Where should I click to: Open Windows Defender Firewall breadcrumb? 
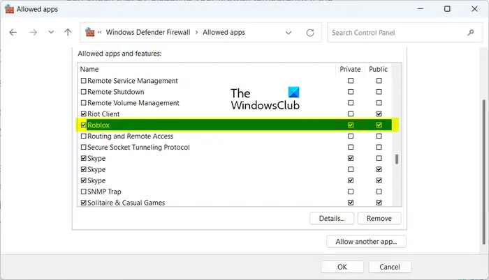148,32
